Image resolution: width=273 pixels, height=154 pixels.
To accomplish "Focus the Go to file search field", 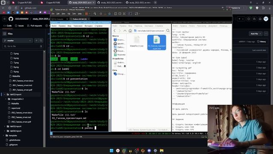I will 23,46.
